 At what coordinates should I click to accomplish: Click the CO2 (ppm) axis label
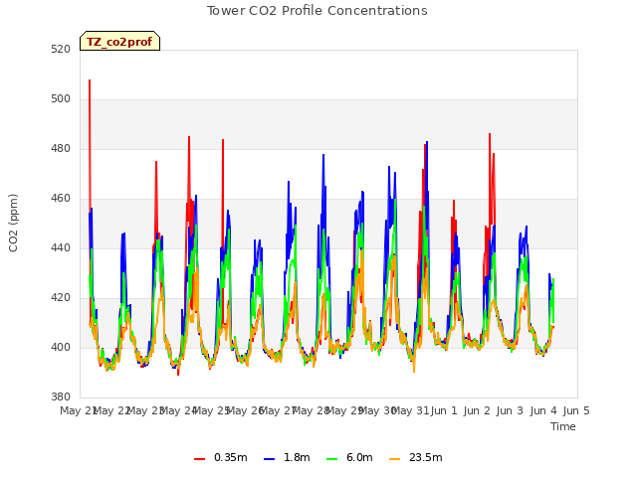13,223
